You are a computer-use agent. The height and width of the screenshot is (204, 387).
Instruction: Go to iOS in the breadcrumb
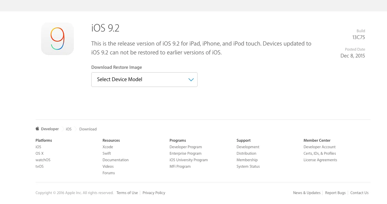[69, 129]
